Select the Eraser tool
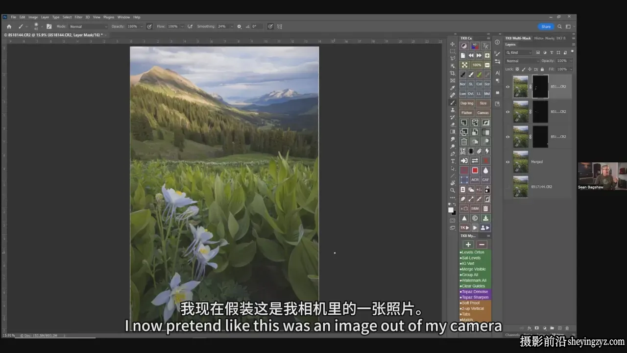 pyautogui.click(x=453, y=125)
